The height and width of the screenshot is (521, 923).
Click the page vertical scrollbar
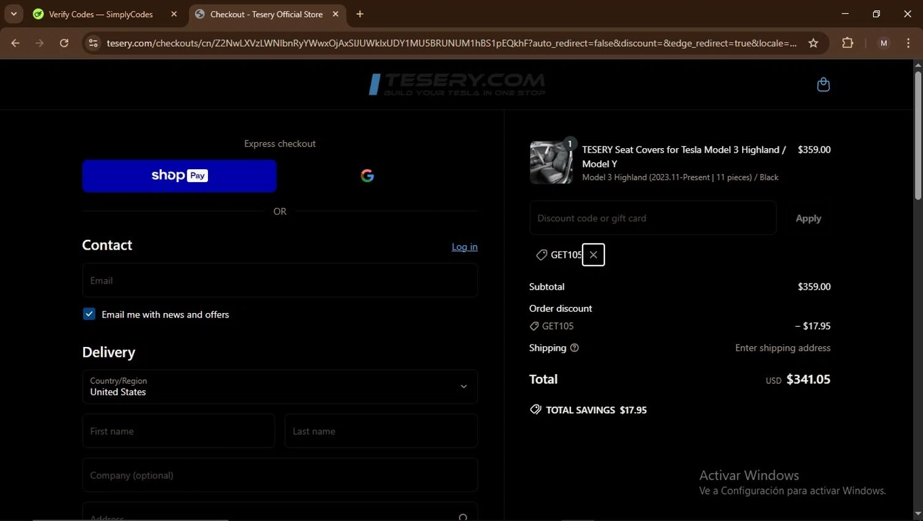[918, 135]
